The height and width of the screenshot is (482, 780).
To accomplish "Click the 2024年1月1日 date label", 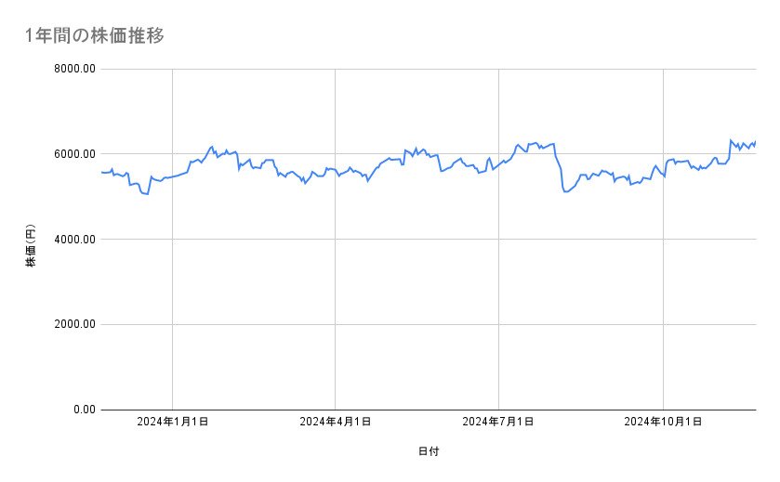I will (x=172, y=423).
